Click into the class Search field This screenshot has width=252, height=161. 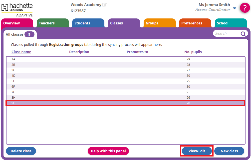226,33
